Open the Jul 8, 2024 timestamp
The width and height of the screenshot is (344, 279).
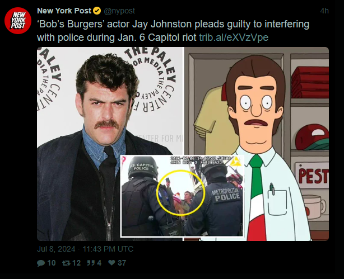[x=85, y=249]
